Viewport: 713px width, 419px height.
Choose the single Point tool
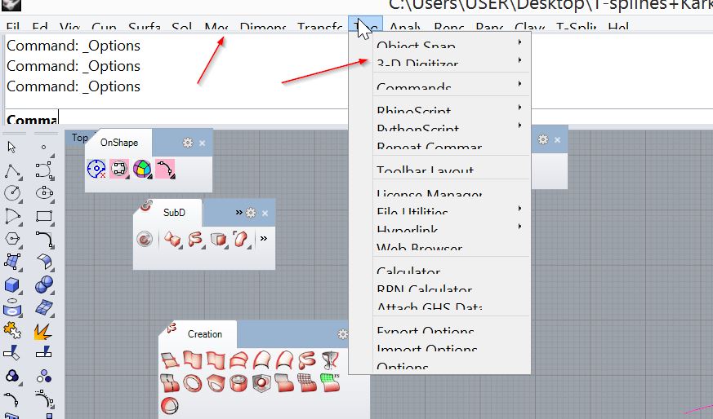pyautogui.click(x=43, y=147)
